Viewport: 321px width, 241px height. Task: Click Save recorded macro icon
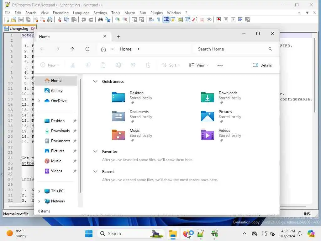248,20
